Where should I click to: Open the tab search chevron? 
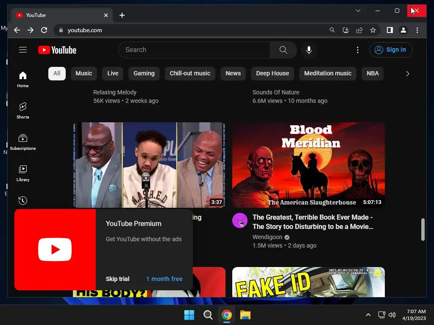(358, 11)
